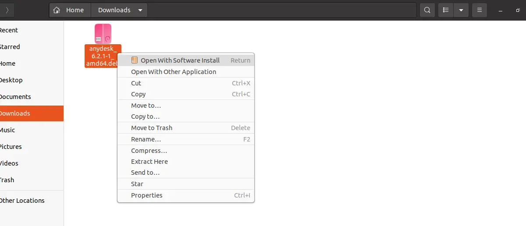The image size is (526, 226).
Task: Click Star in the context menu
Action: tap(186, 184)
